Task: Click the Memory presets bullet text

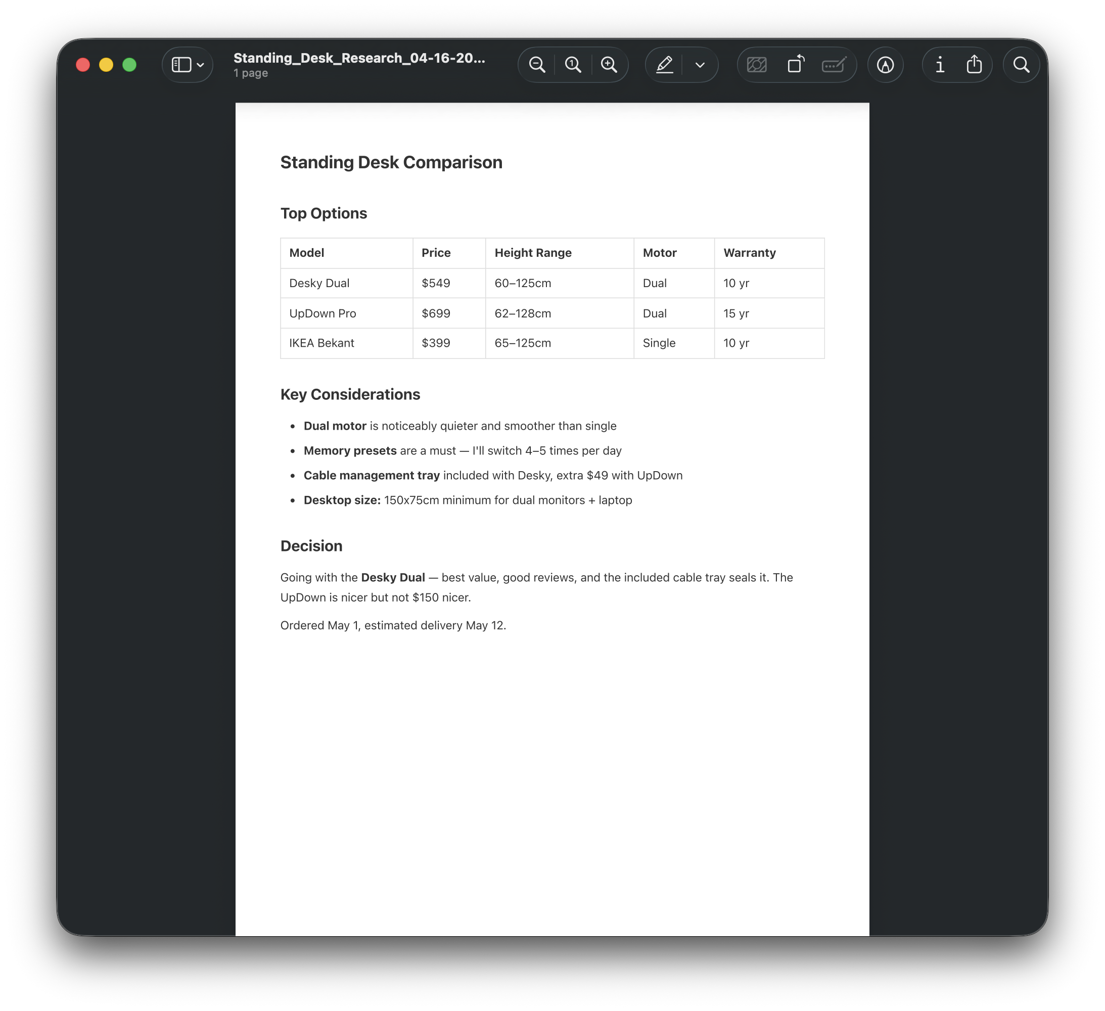Action: coord(463,451)
